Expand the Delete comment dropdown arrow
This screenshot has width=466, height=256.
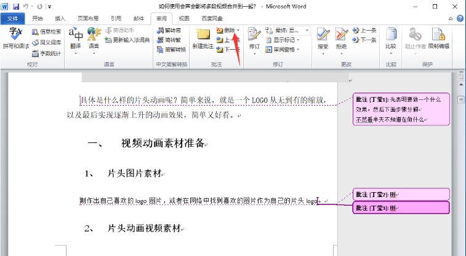[x=238, y=30]
